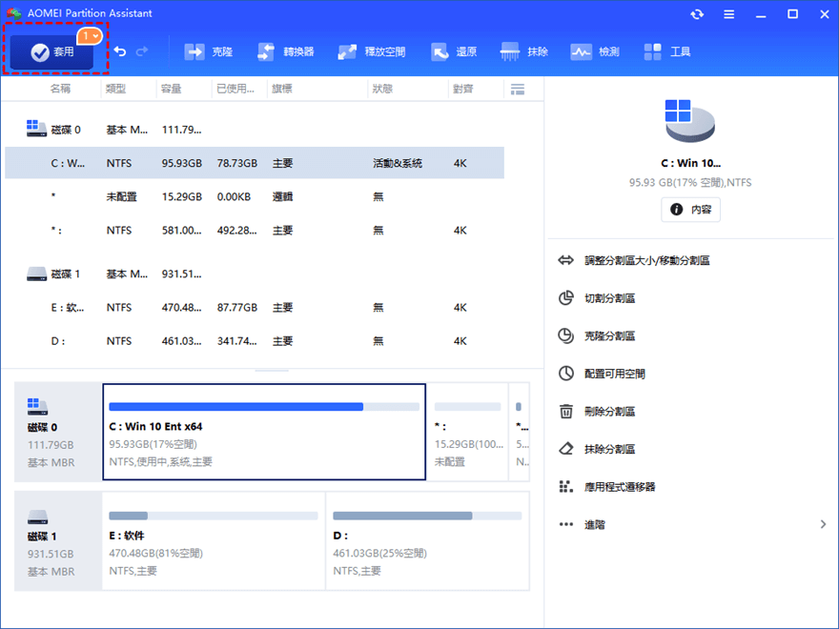Select the E: 软... partition row

pos(255,308)
